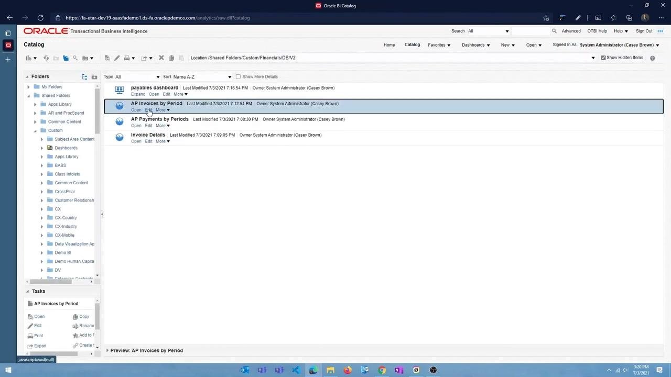Viewport: 671px width, 377px height.
Task: Click the Invoice Details analysis icon
Action: [x=120, y=137]
